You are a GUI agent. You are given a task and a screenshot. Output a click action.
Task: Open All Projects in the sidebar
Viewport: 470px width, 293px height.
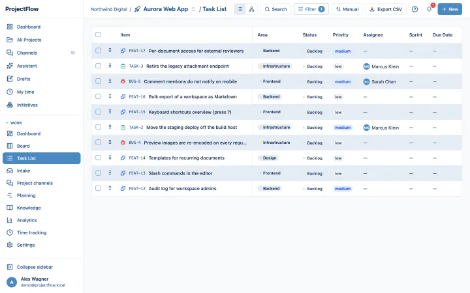click(x=41, y=40)
